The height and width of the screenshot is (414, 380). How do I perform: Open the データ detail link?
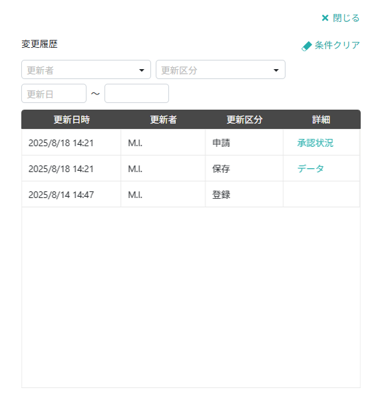(x=311, y=168)
